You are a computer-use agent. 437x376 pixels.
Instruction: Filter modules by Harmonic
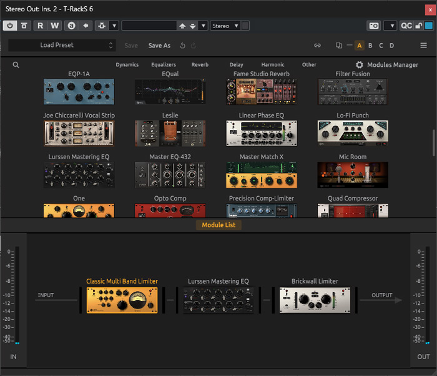click(x=273, y=65)
